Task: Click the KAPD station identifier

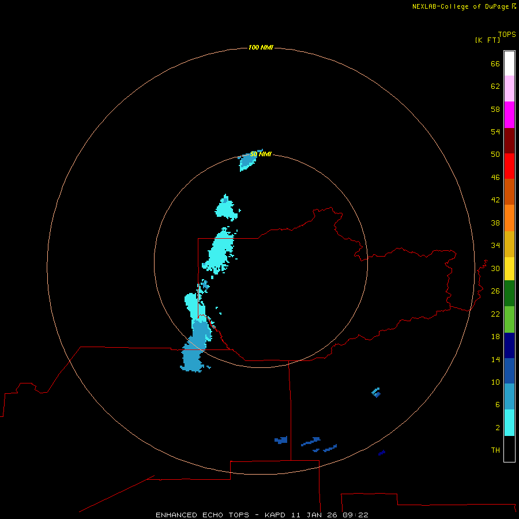Action: click(276, 515)
